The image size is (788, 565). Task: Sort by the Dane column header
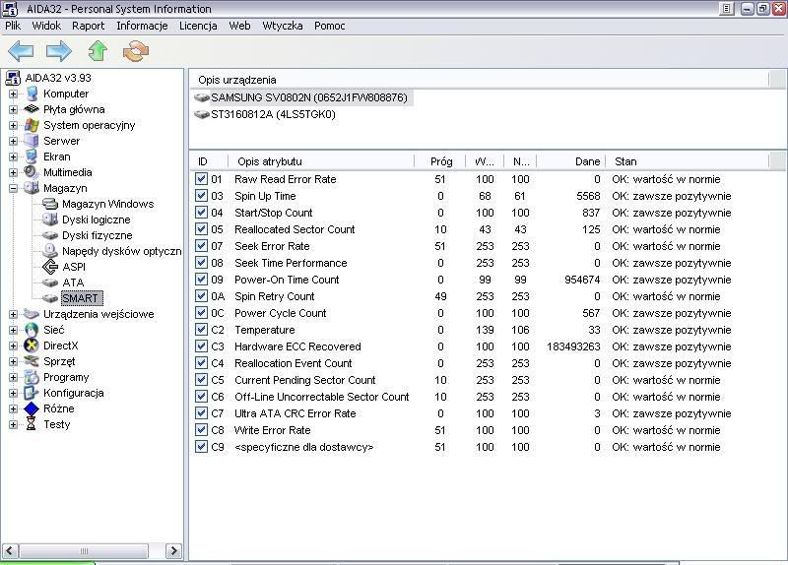tap(571, 161)
